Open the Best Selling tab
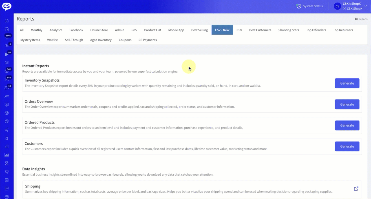 coord(200,30)
